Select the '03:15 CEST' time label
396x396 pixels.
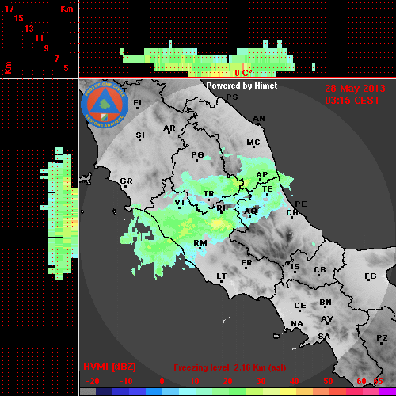(x=352, y=101)
